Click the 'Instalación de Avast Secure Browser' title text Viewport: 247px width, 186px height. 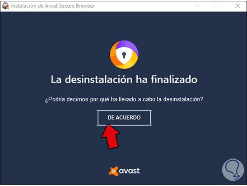coord(53,6)
